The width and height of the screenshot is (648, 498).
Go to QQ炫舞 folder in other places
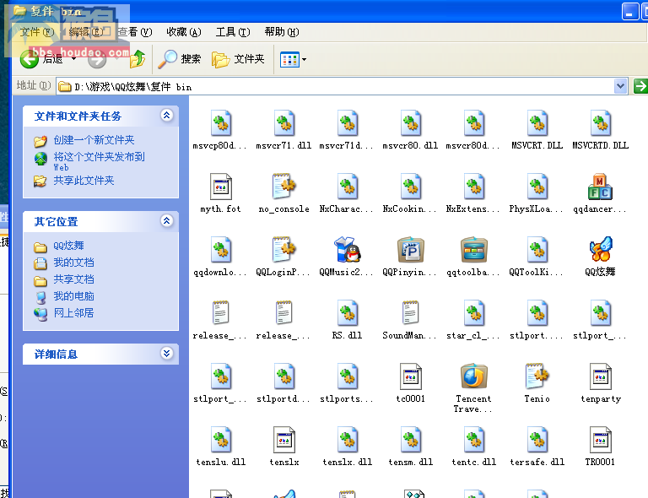point(68,246)
